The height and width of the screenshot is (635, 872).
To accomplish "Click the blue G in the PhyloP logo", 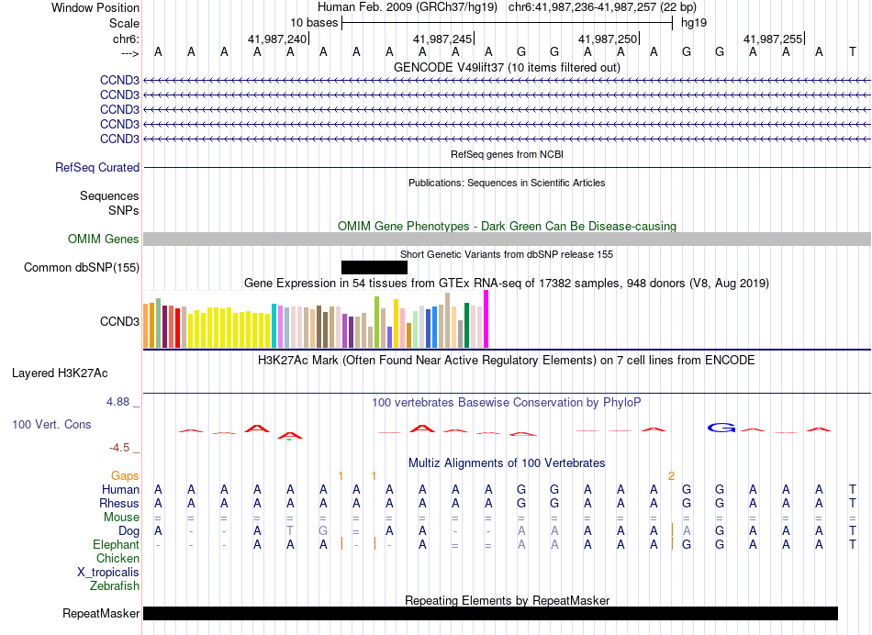I will (x=721, y=428).
